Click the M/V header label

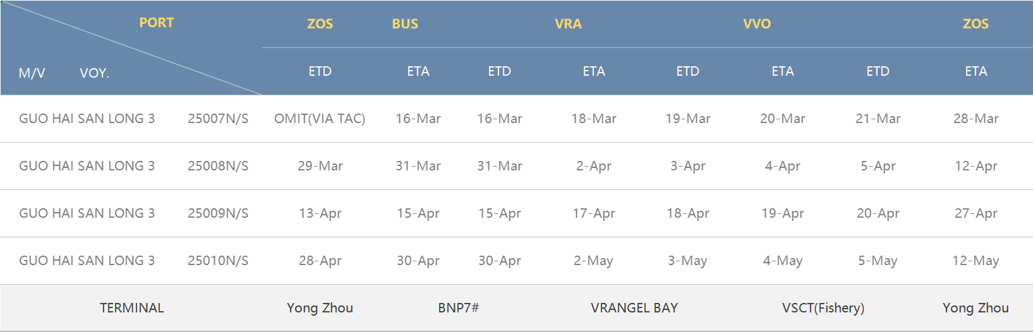point(32,73)
